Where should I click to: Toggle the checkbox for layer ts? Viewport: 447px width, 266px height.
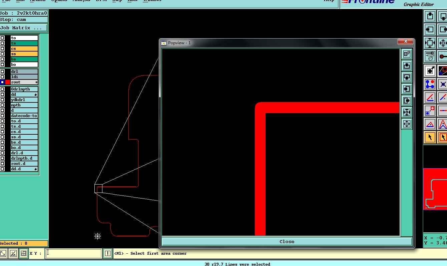point(2,43)
